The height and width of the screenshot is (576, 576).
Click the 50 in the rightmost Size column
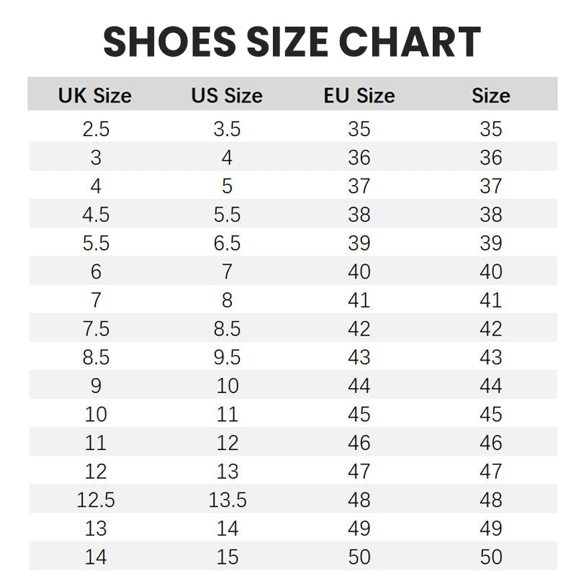point(490,557)
